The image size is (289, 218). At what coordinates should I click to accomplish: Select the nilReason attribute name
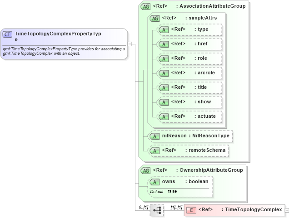click(174, 136)
